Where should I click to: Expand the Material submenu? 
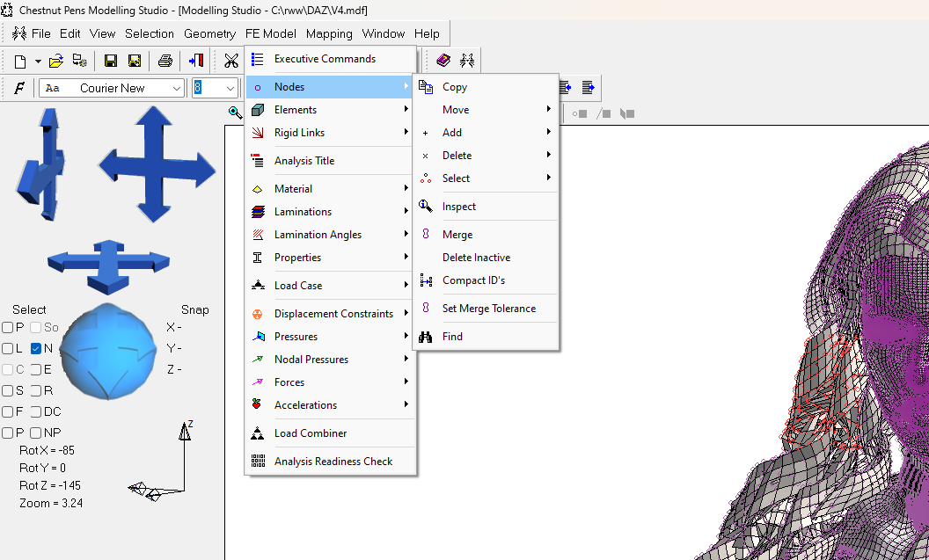(x=331, y=189)
